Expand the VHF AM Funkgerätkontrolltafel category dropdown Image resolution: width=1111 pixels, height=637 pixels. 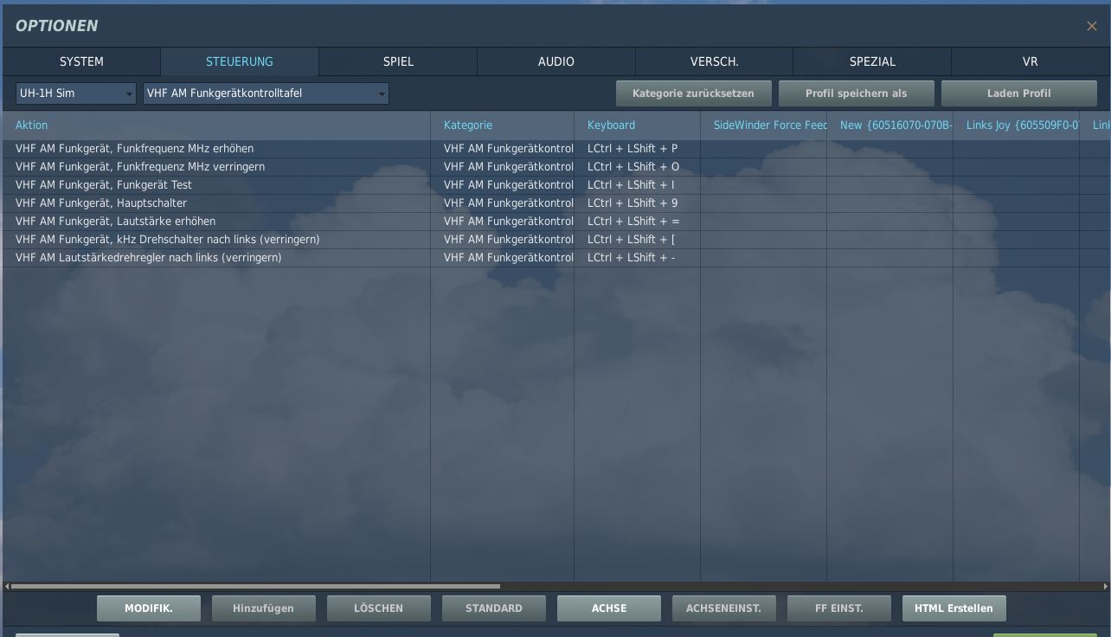click(266, 93)
